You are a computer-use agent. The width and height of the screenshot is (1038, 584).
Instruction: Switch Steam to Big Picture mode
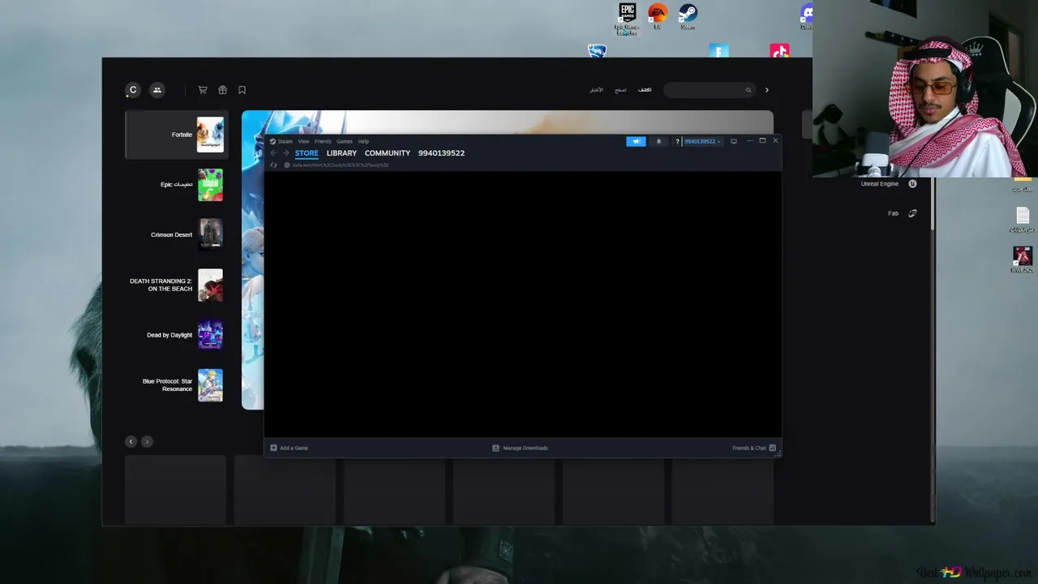pos(734,141)
